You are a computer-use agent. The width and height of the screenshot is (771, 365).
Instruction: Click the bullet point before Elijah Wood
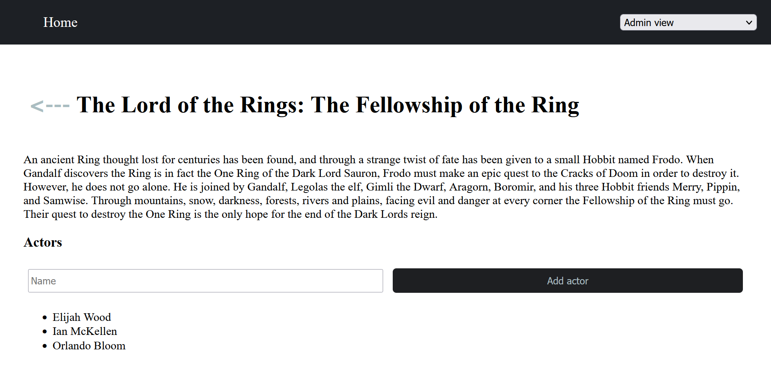45,318
